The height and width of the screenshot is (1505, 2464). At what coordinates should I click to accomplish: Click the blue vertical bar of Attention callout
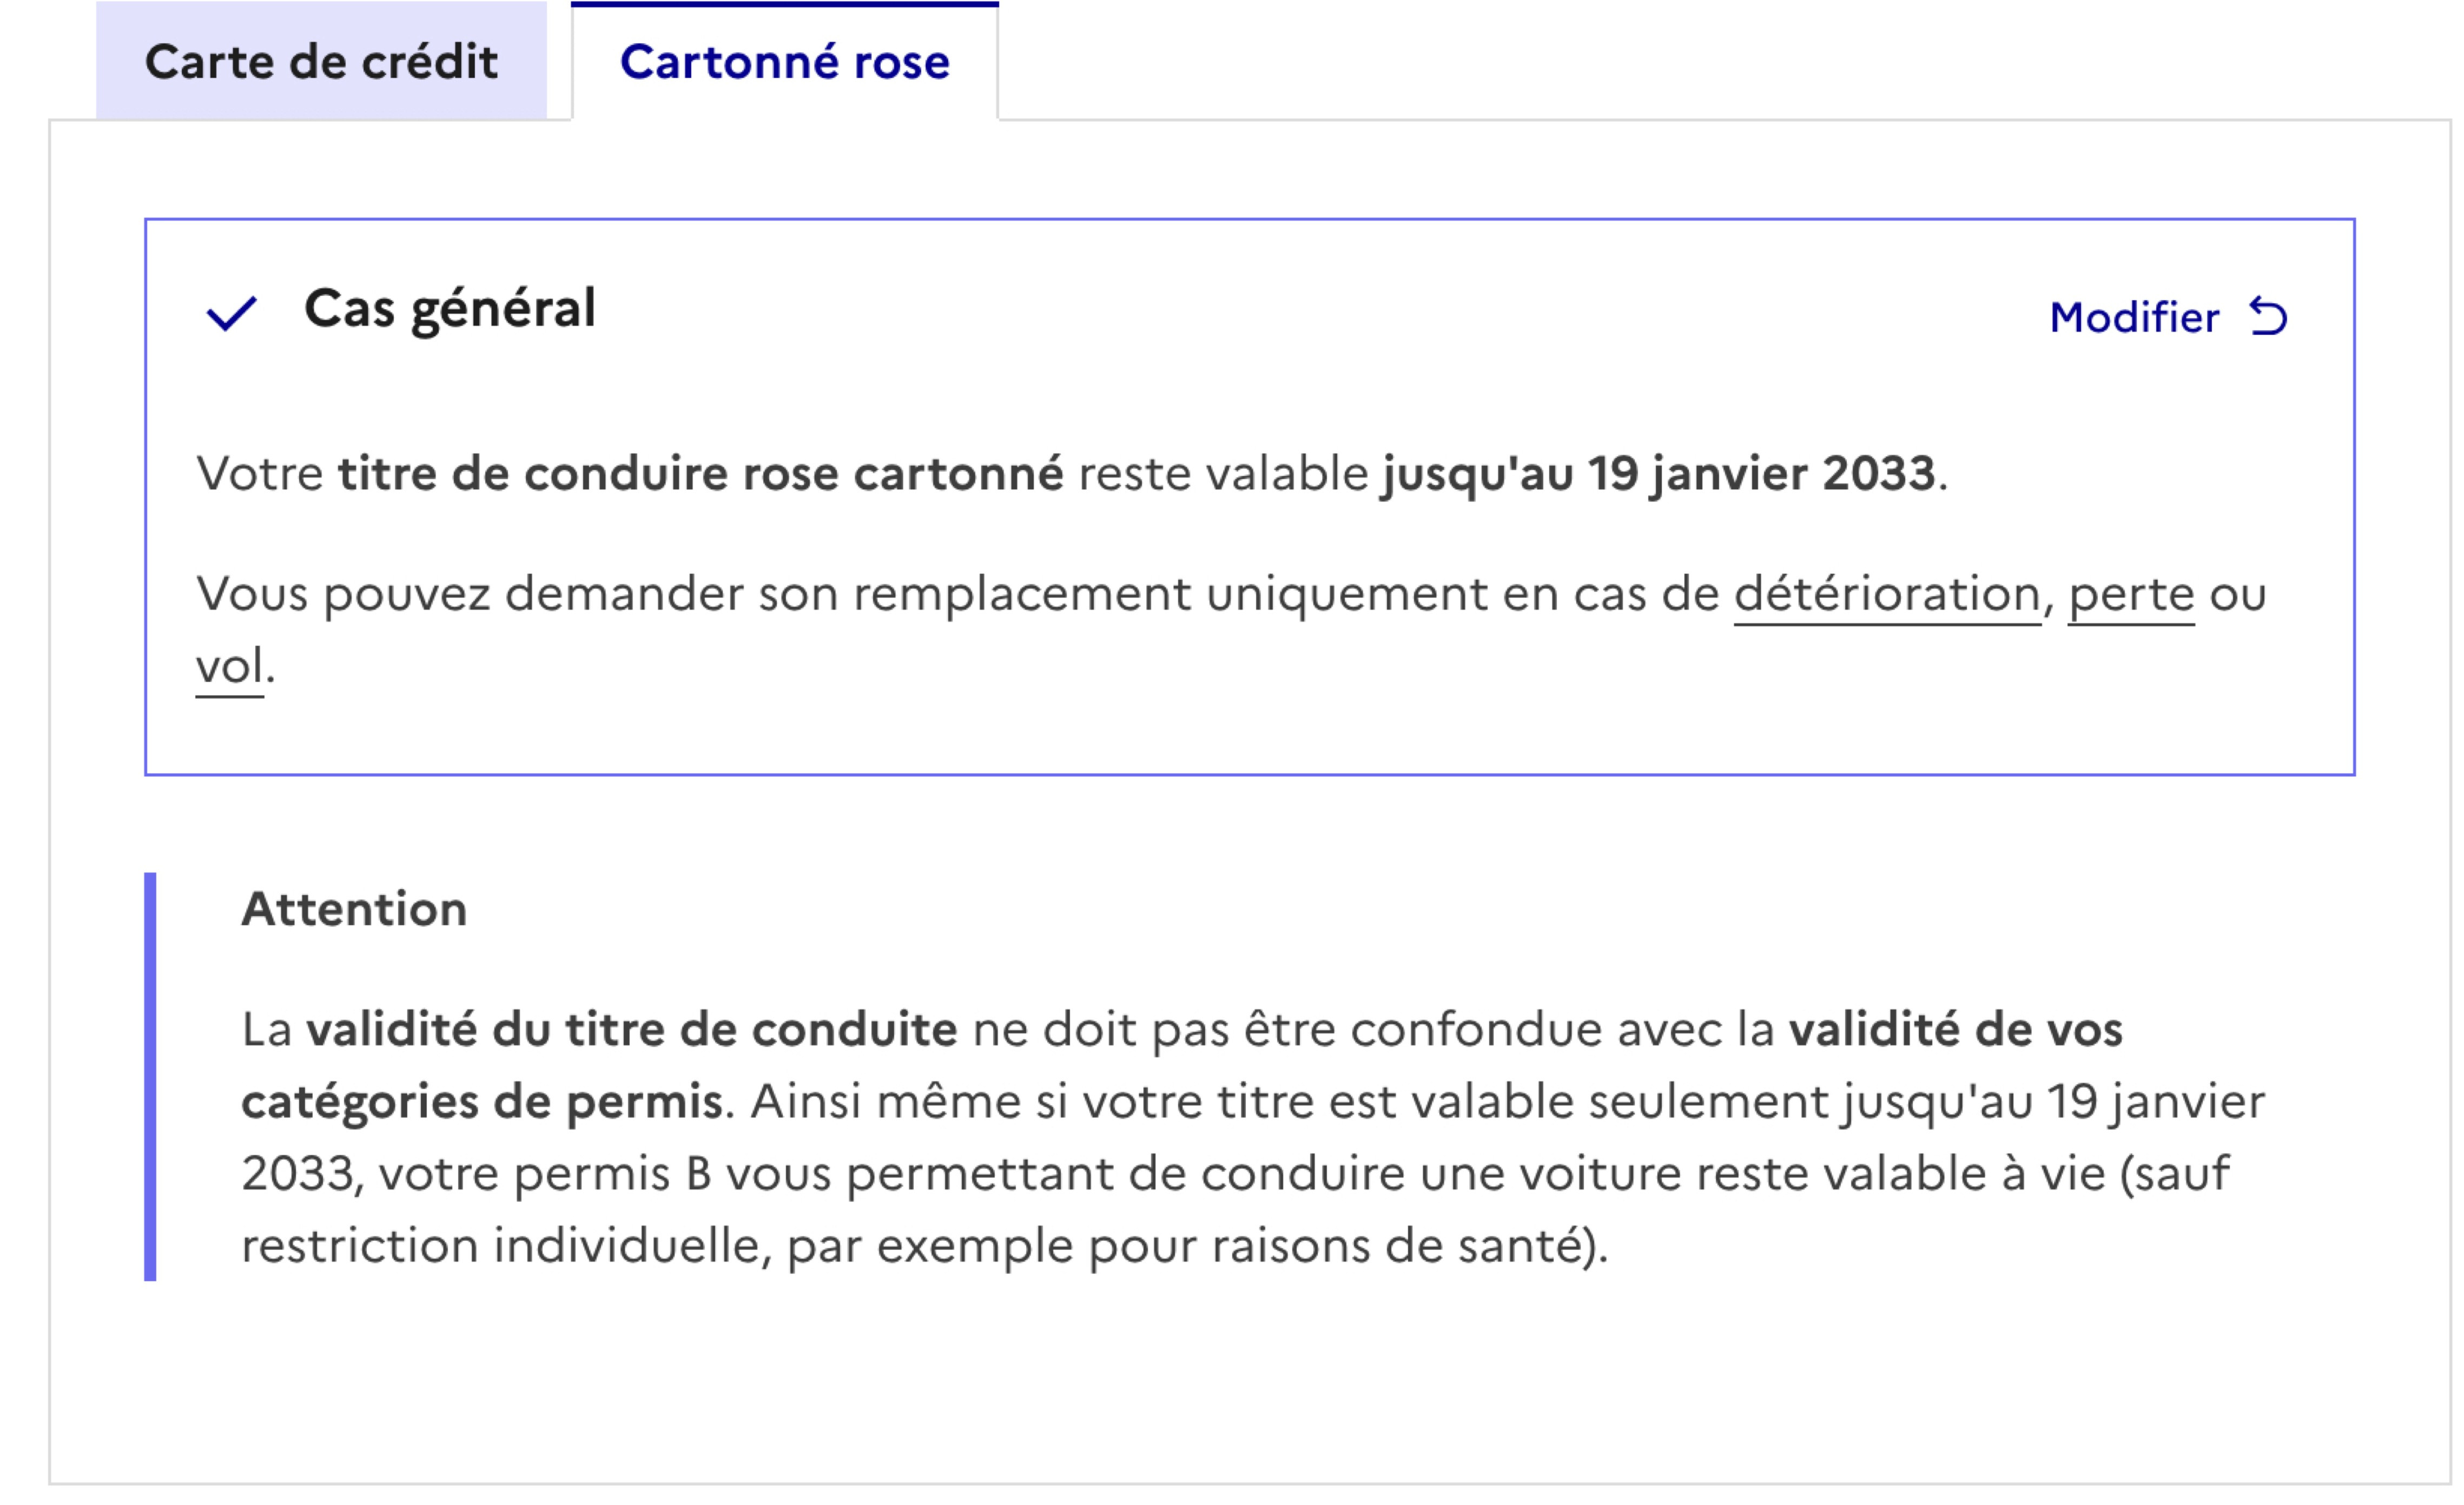coord(150,1076)
